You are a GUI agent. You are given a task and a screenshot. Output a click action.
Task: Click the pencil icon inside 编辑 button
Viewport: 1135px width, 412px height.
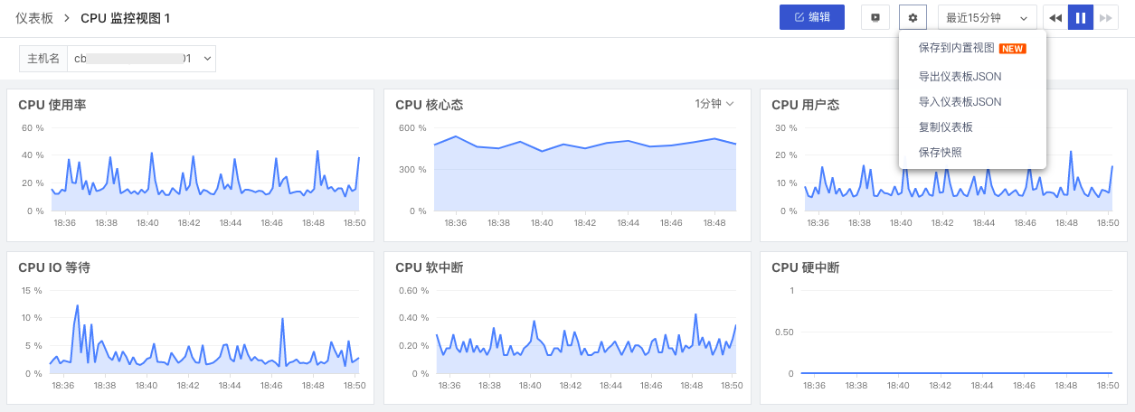pyautogui.click(x=799, y=17)
